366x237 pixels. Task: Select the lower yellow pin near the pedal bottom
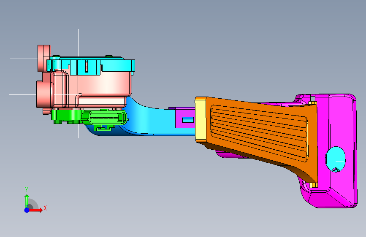click(x=314, y=185)
